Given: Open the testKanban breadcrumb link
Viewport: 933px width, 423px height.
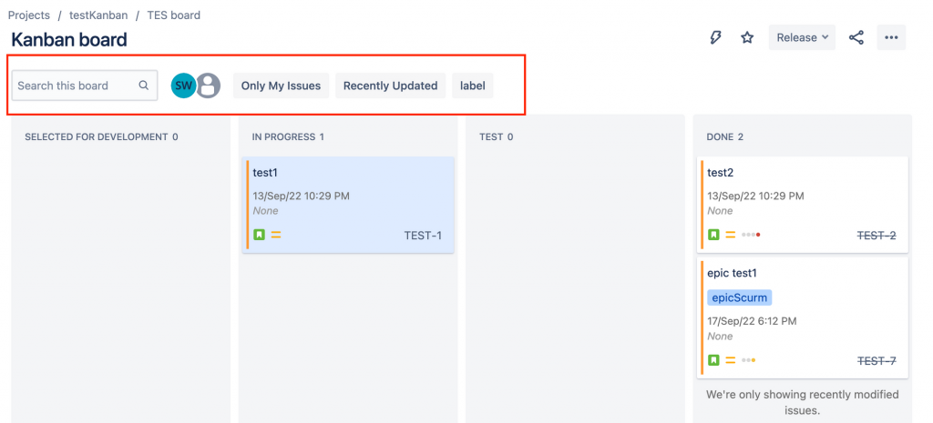Looking at the screenshot, I should pyautogui.click(x=97, y=15).
